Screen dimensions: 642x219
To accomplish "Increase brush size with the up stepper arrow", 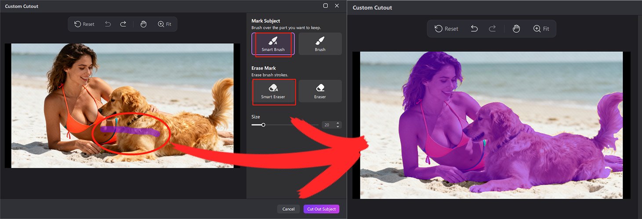I will (x=337, y=123).
